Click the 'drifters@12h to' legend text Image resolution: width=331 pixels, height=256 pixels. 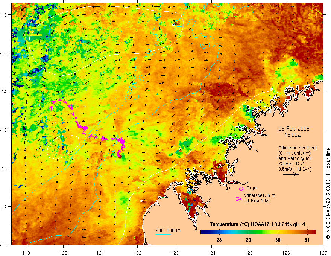click(x=260, y=195)
